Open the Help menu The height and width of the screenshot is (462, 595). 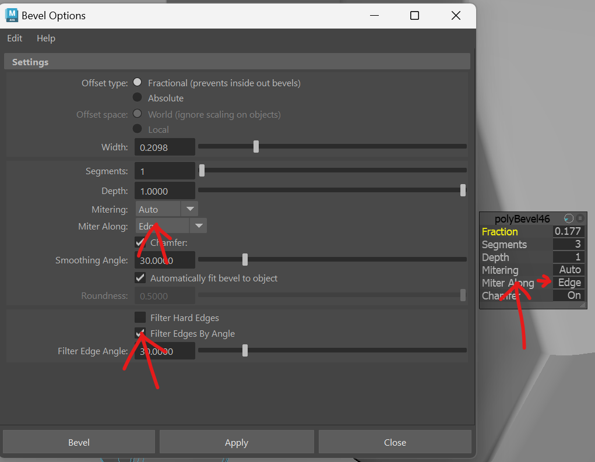[45, 38]
